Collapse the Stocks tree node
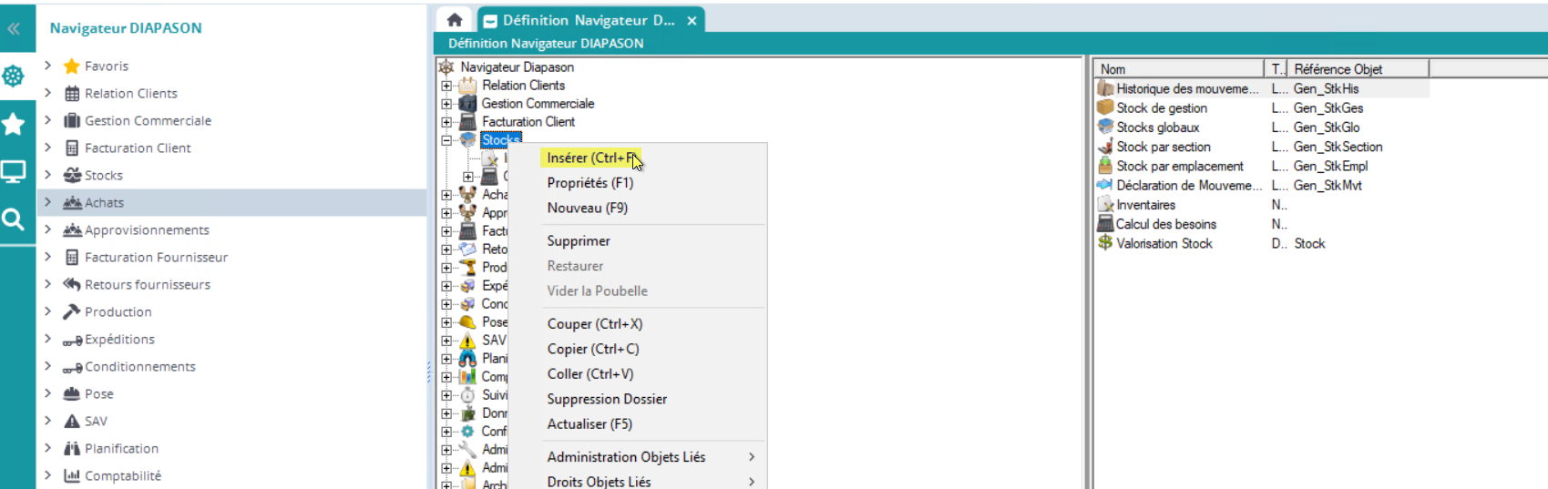The height and width of the screenshot is (489, 1548). 446,140
